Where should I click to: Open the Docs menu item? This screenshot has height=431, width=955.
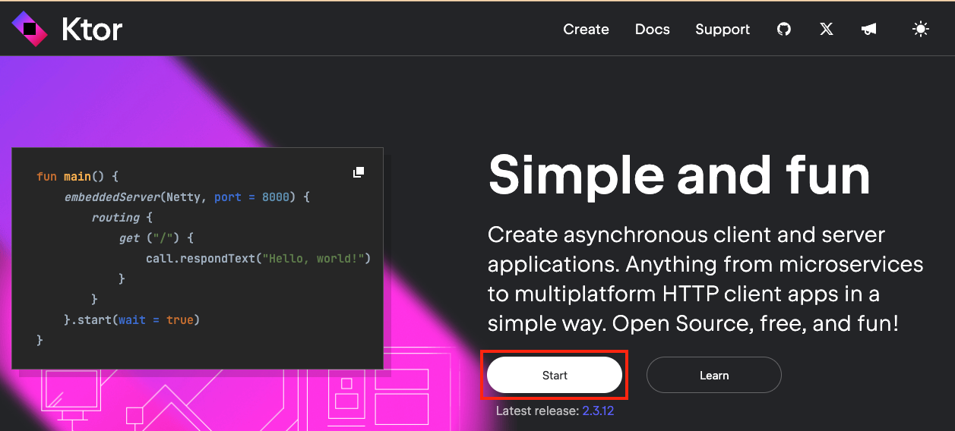[x=653, y=29]
